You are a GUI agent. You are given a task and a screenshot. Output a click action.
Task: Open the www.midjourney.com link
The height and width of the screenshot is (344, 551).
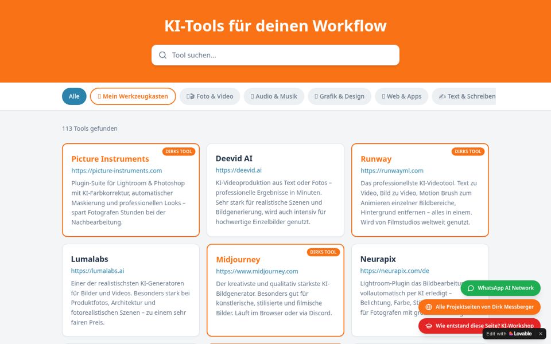257,271
